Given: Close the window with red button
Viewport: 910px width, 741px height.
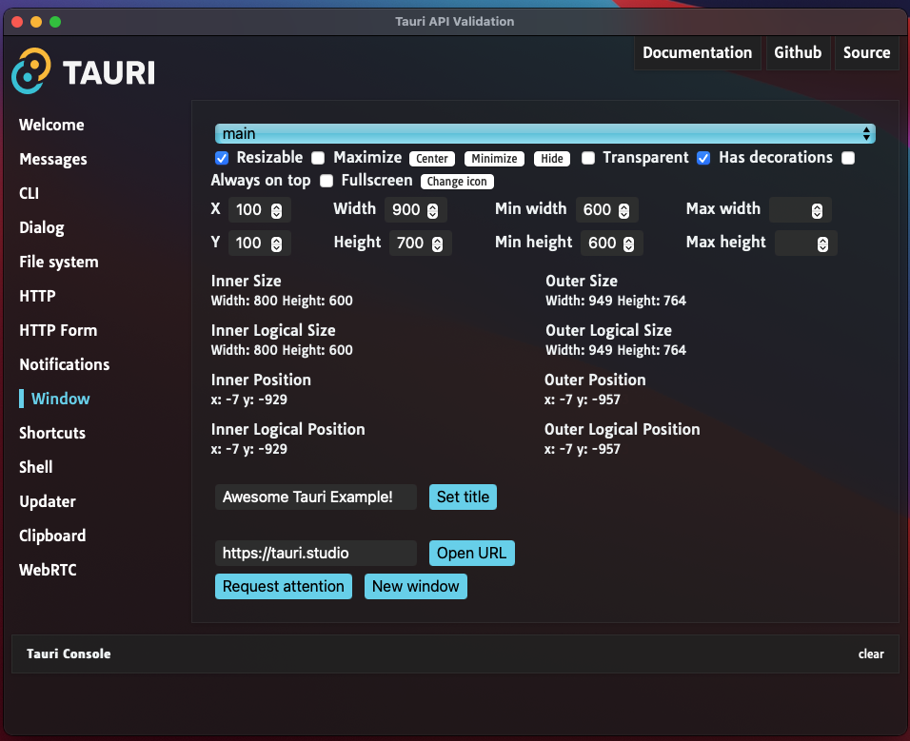Looking at the screenshot, I should pyautogui.click(x=17, y=22).
